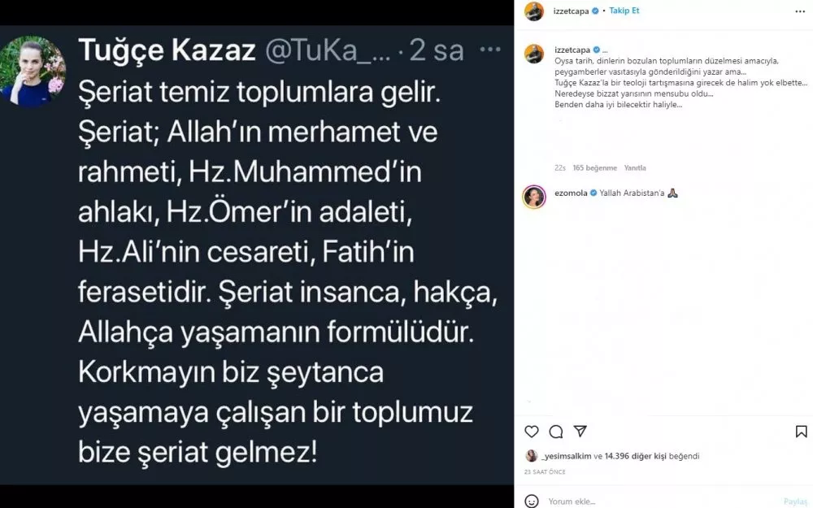Open the ezomola username link

[571, 193]
